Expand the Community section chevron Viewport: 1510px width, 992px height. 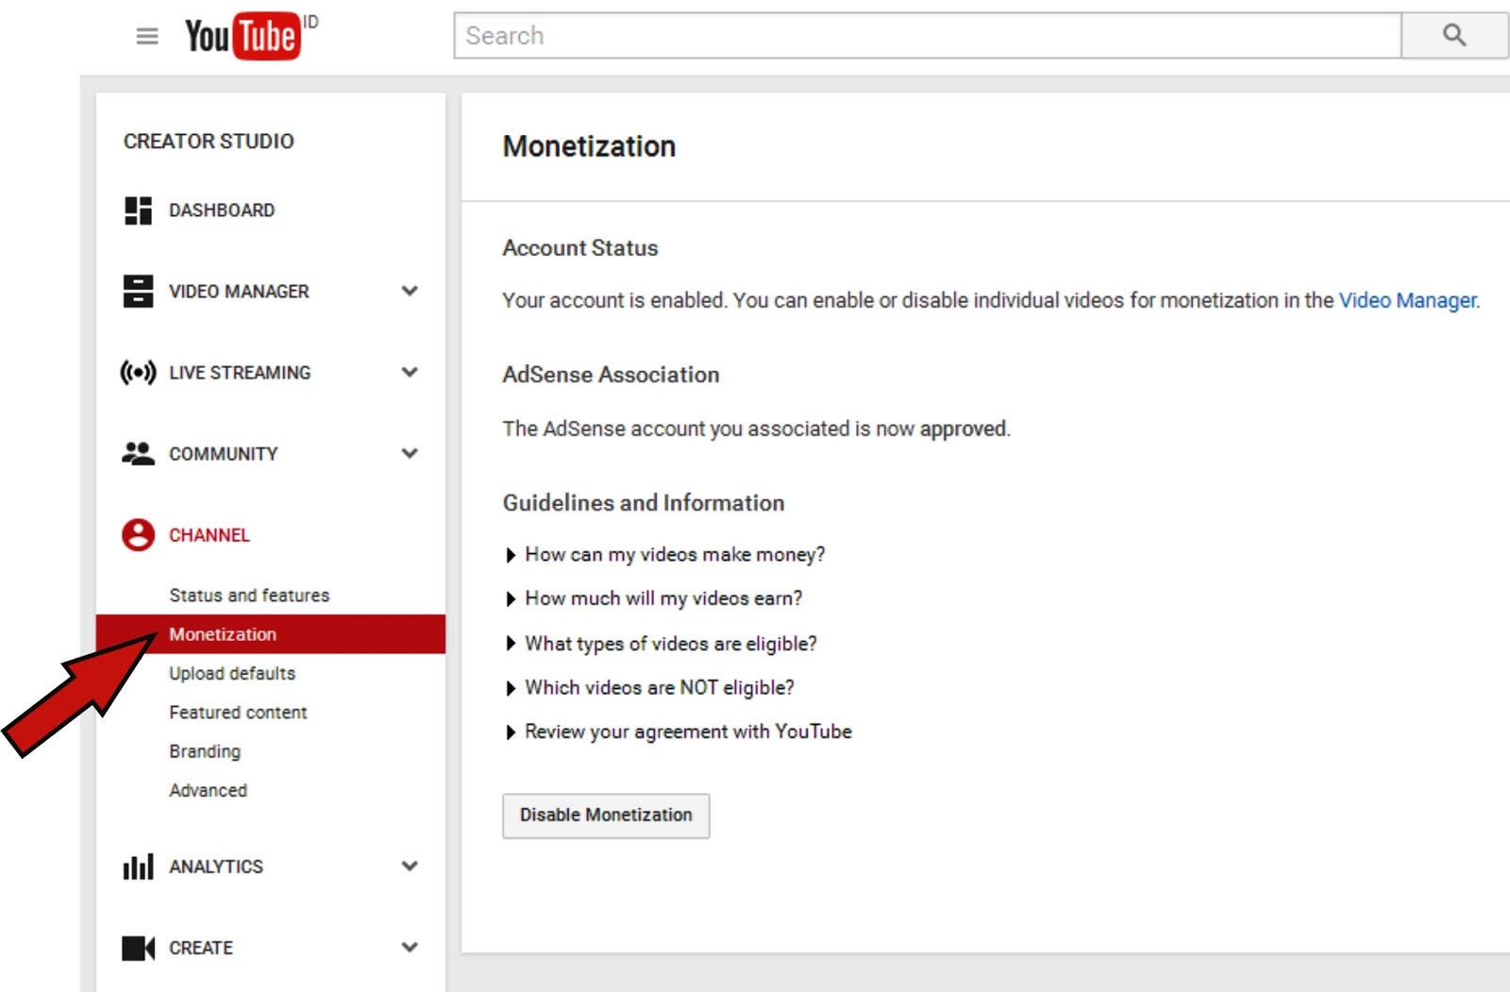[410, 453]
